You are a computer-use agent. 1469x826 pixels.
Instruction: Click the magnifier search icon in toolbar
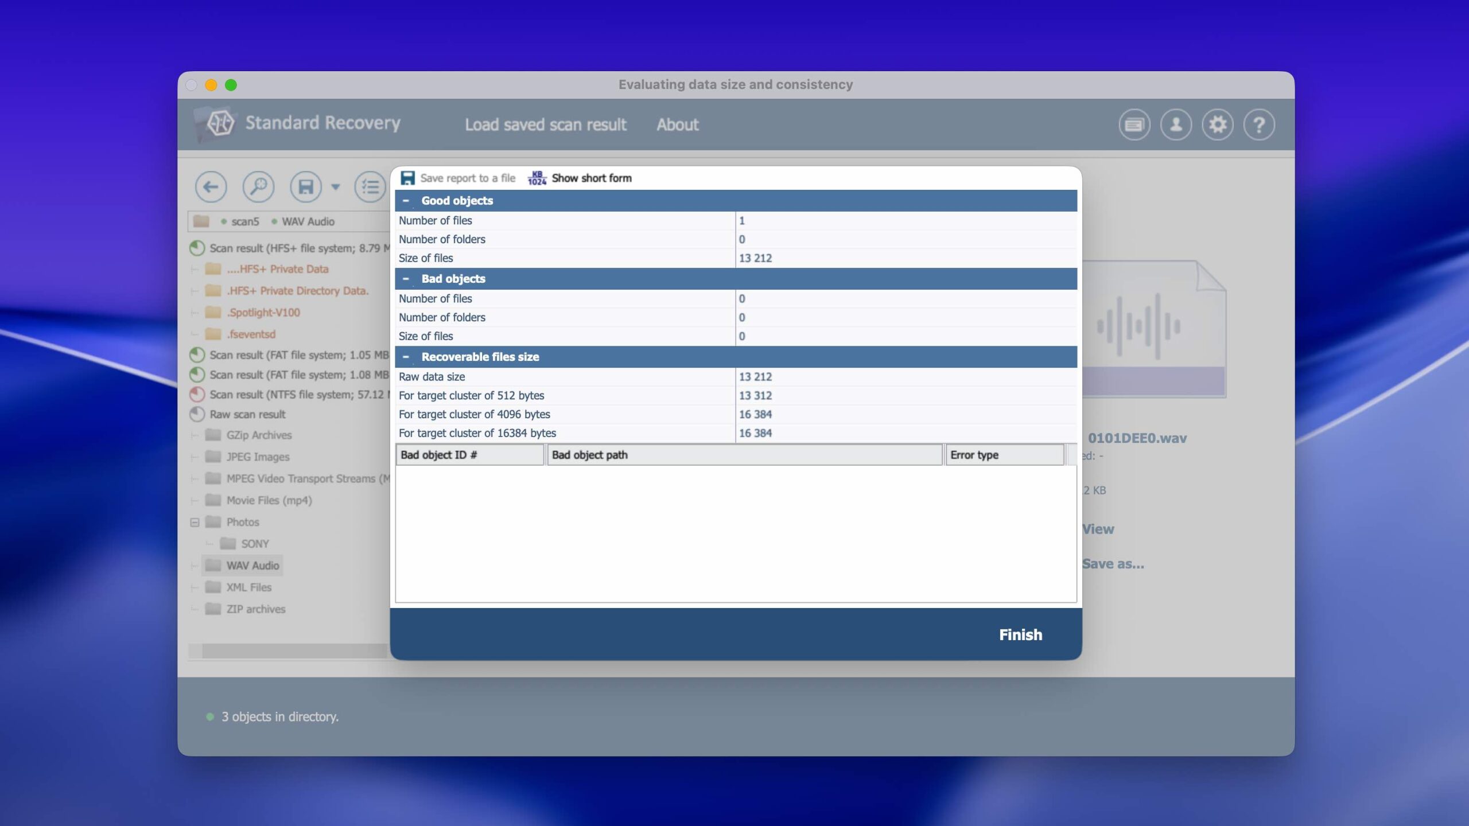258,186
